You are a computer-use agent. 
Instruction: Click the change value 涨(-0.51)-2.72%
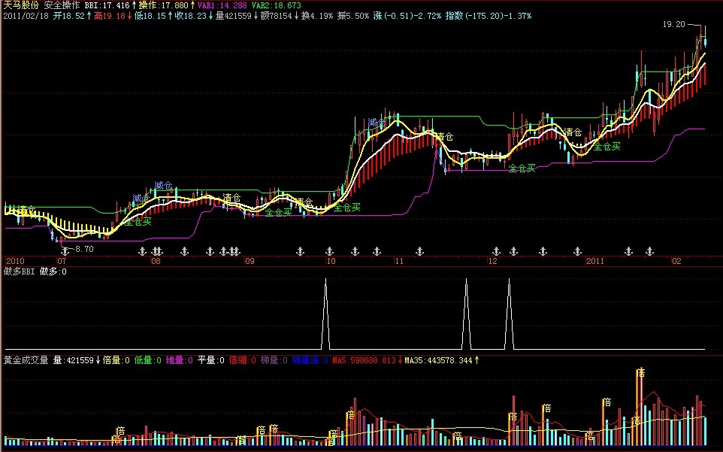coord(407,16)
